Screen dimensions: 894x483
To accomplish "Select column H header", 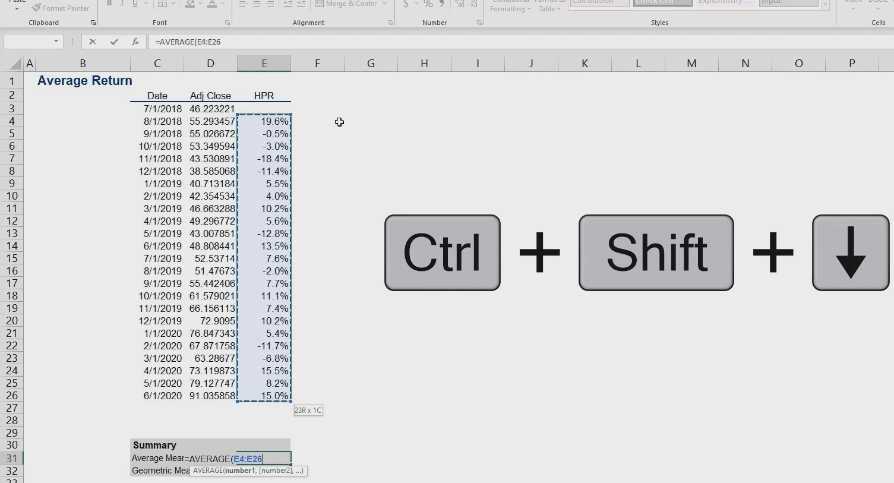I will coord(424,64).
